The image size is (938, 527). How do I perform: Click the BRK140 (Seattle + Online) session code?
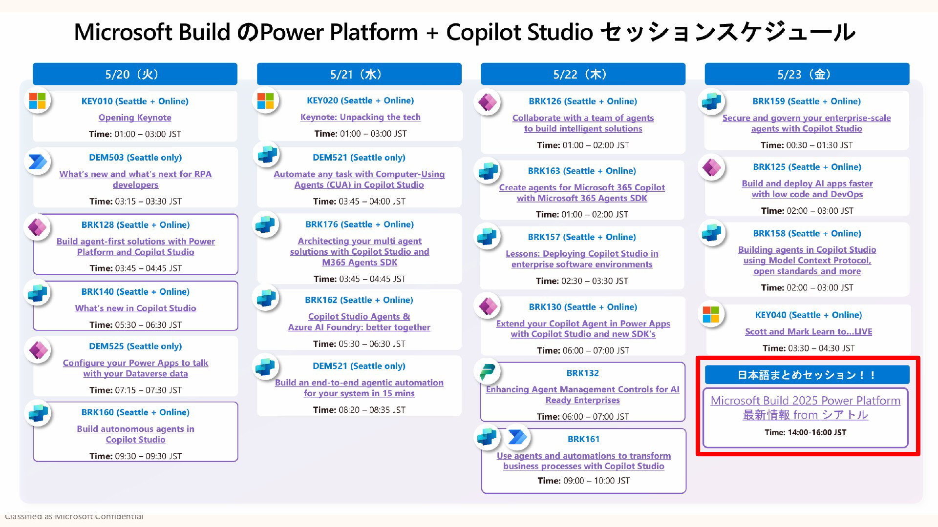tap(135, 292)
